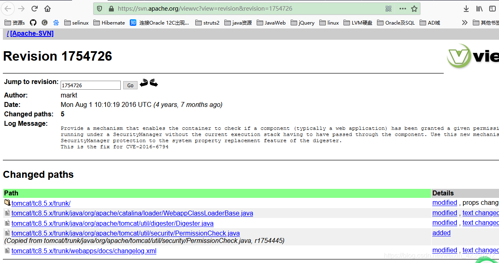
Task: Go back to the previous page
Action: coord(8,9)
